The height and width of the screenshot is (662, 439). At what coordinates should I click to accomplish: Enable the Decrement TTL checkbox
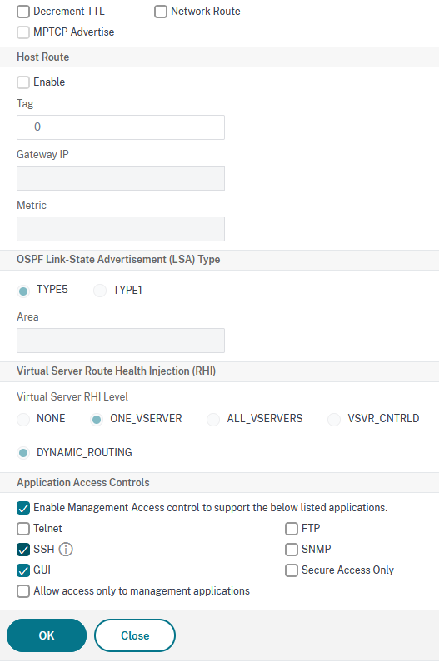(x=23, y=12)
